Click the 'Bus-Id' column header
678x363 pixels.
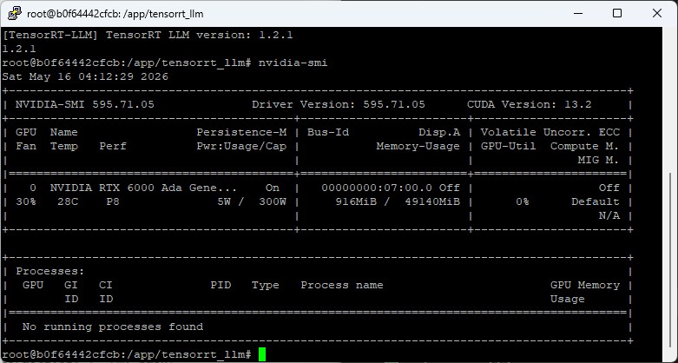click(x=328, y=132)
